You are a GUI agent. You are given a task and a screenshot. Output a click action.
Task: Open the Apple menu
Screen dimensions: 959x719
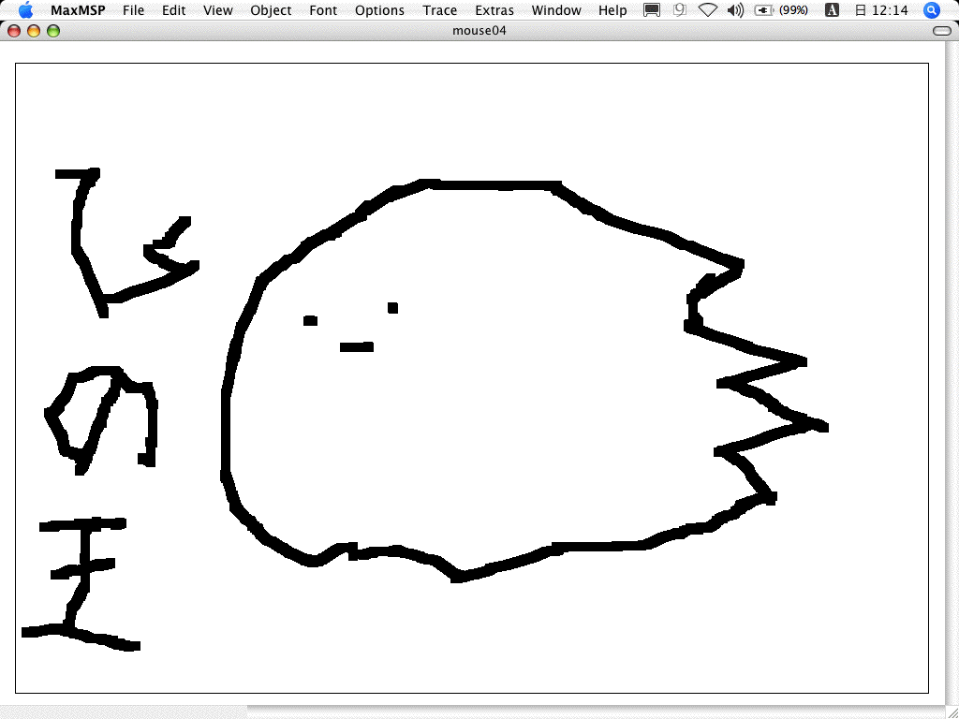[x=25, y=9]
